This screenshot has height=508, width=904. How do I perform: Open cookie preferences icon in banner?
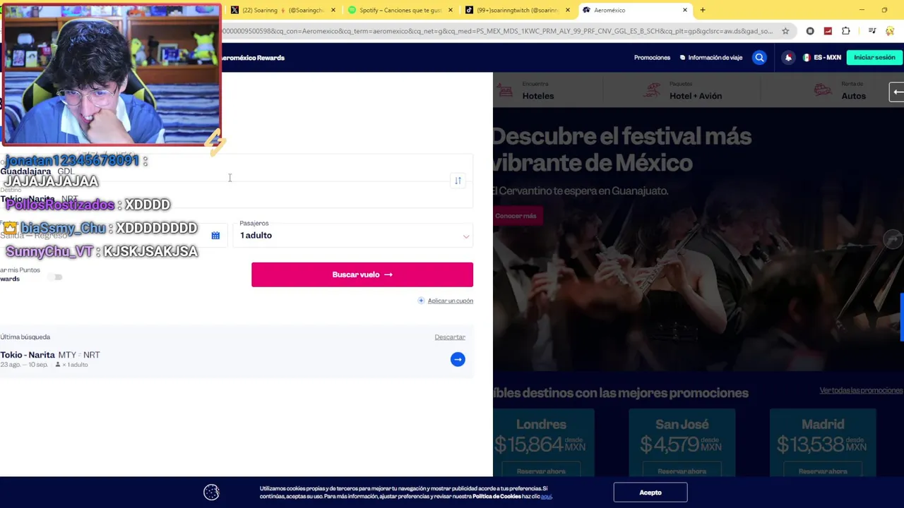tap(211, 492)
